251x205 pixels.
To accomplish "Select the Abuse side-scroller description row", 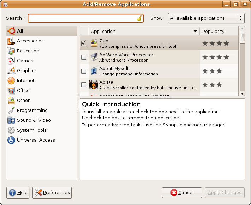I will pos(148,88).
